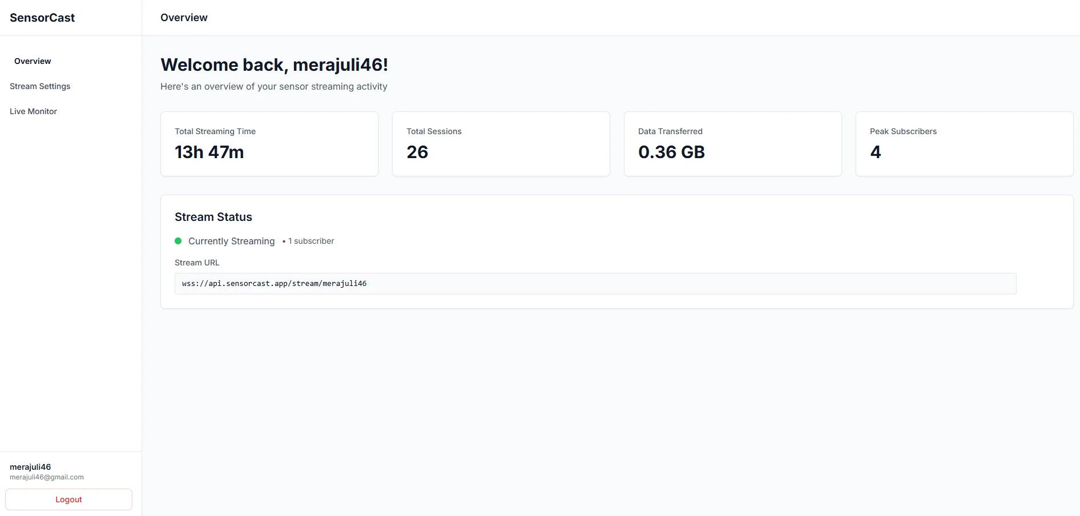Viewport: 1080px width, 516px height.
Task: Click the Logout button
Action: click(68, 499)
